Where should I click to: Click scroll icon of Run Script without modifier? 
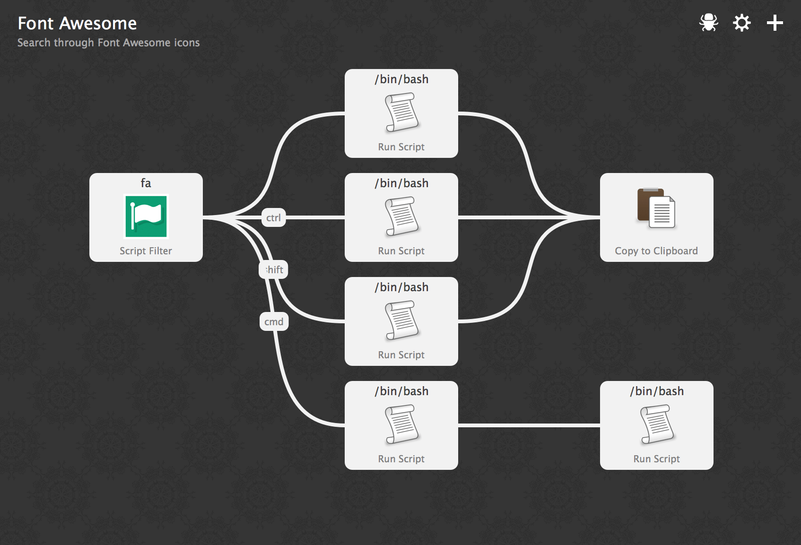[401, 112]
